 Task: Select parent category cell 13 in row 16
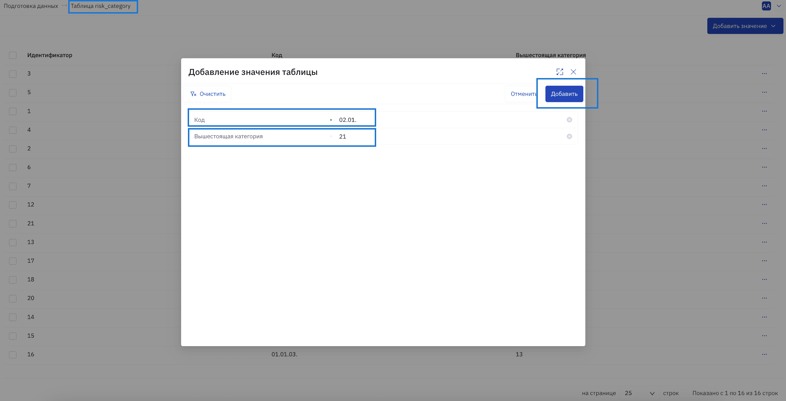(x=519, y=354)
